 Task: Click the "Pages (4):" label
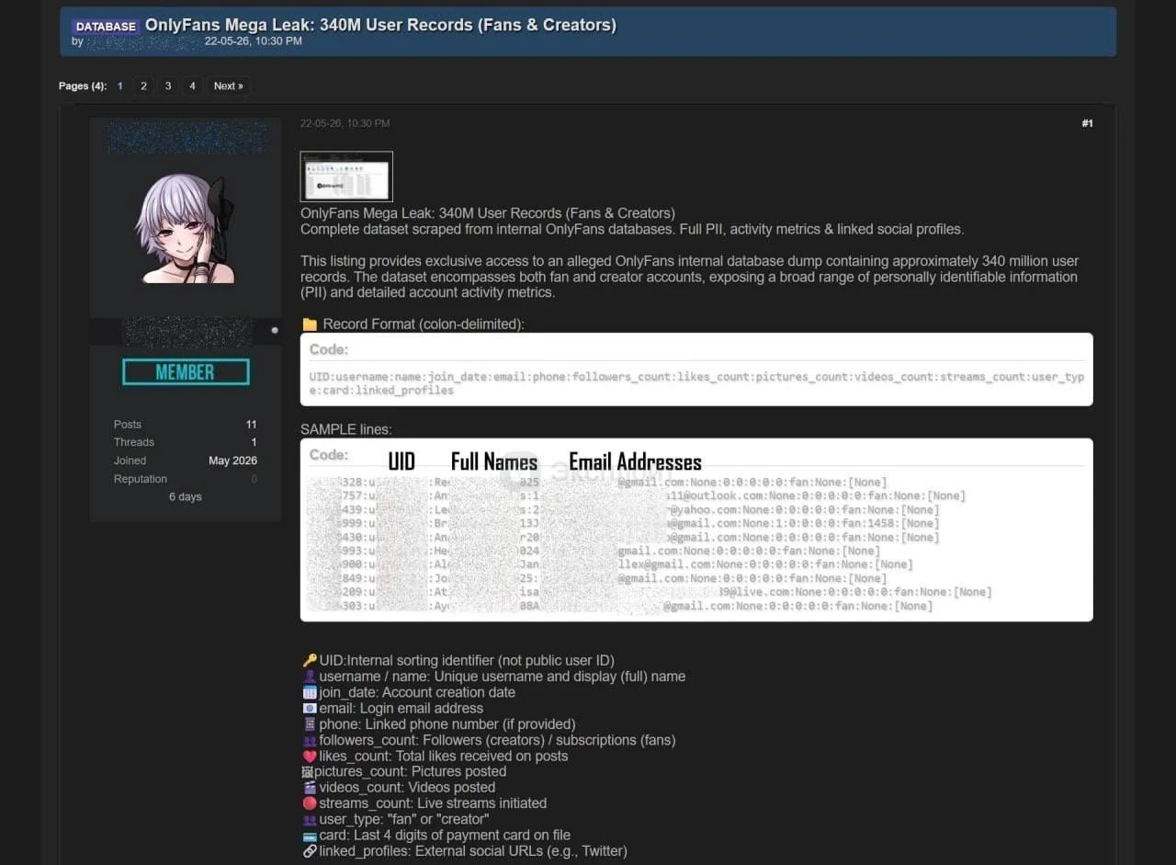83,86
